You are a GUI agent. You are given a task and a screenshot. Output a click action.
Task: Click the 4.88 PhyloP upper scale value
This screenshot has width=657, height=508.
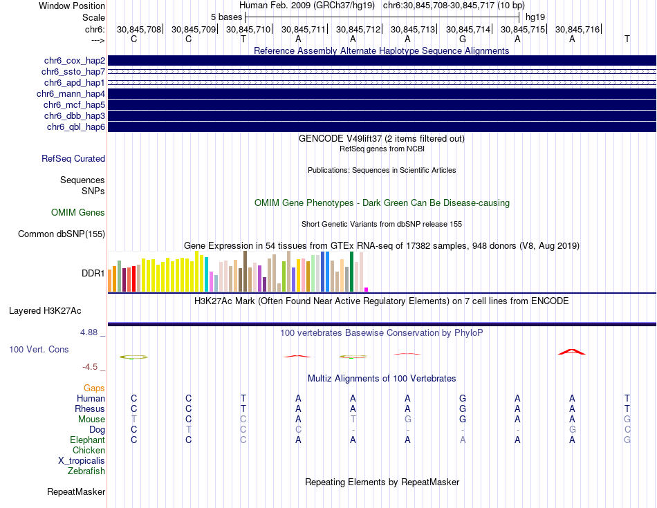(x=89, y=332)
